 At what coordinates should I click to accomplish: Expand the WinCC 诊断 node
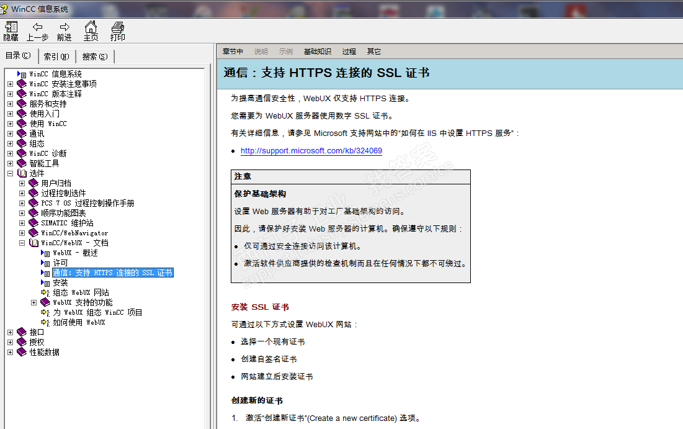[11, 153]
